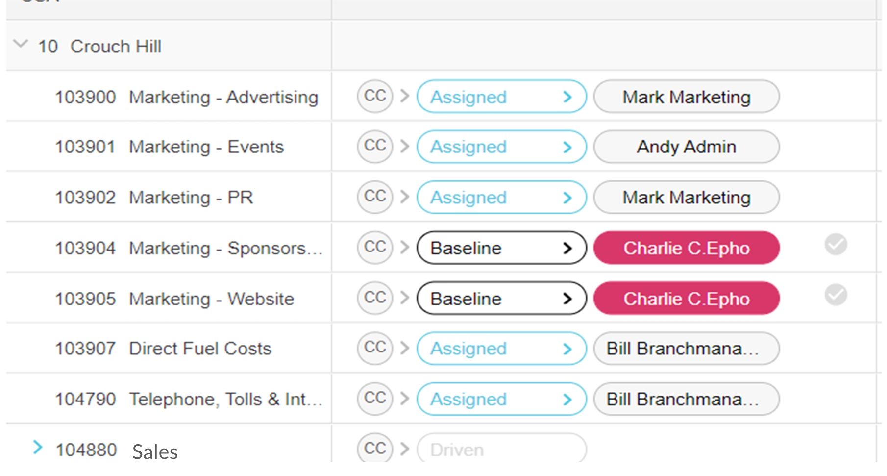Click the pink Charlie C.Epho pill for 103904
Viewport: 887px width, 476px height.
tap(686, 248)
